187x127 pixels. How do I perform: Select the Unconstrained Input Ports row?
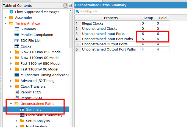click(x=122, y=34)
